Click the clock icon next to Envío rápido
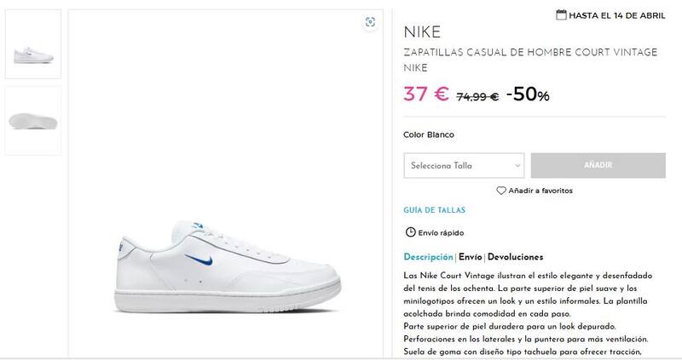Image resolution: width=682 pixels, height=360 pixels. (410, 232)
